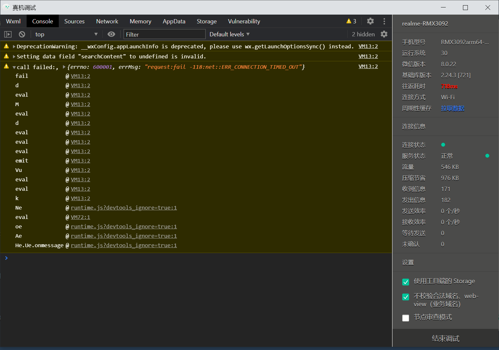Image resolution: width=499 pixels, height=350 pixels.
Task: Click the warning icon on the call failed message
Action: [6, 66]
